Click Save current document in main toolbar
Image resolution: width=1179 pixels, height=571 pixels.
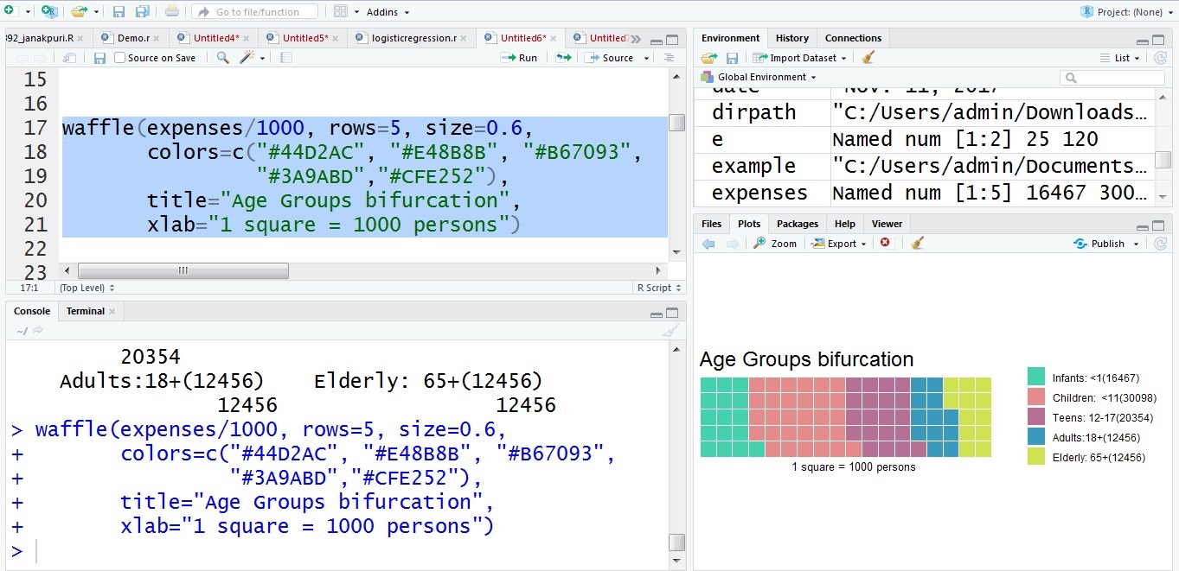(119, 11)
